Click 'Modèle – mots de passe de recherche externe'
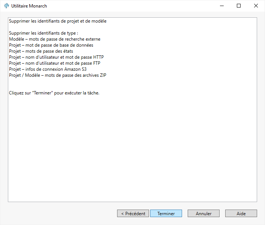The height and width of the screenshot is (225, 265). click(x=54, y=39)
